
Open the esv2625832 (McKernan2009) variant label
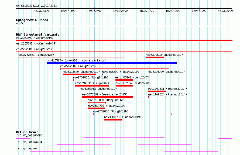[x=36, y=43]
